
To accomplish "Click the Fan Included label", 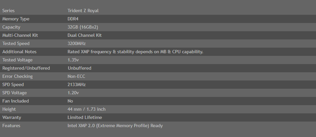I will click(15, 101).
